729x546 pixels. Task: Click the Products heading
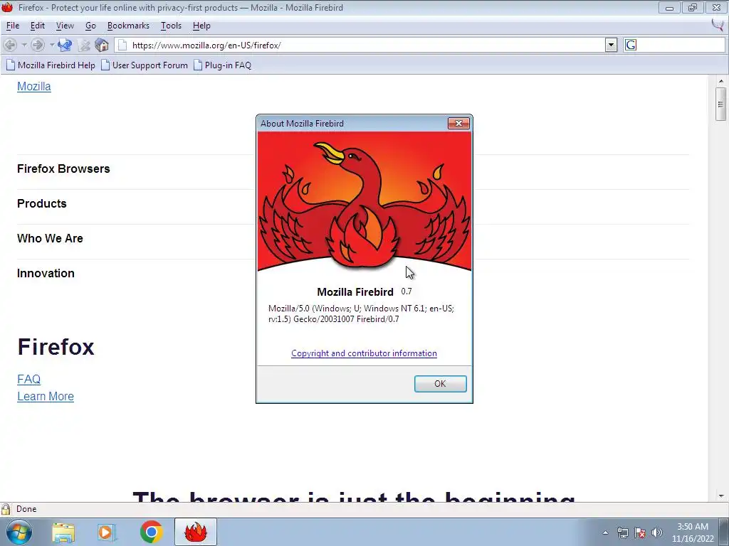click(42, 203)
